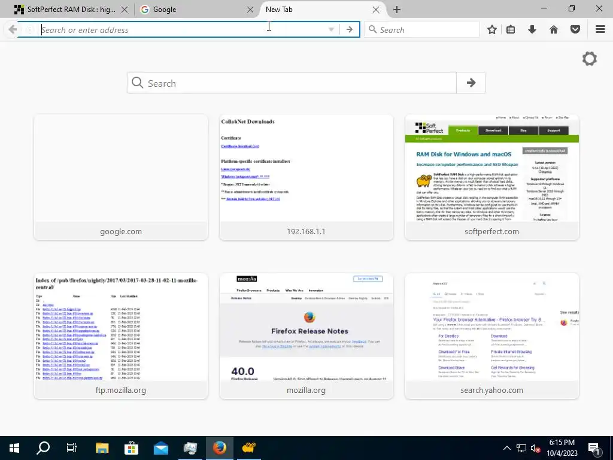Click the search submit arrow button
This screenshot has width=613, height=460.
[x=471, y=83]
